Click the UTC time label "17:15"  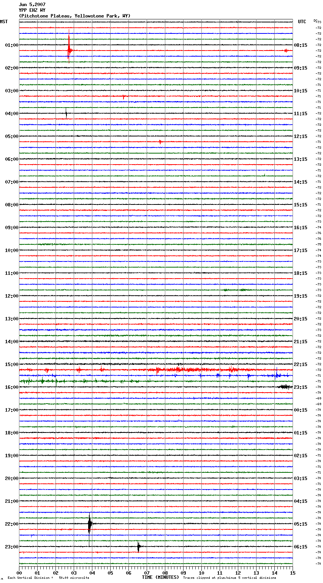tap(301, 250)
